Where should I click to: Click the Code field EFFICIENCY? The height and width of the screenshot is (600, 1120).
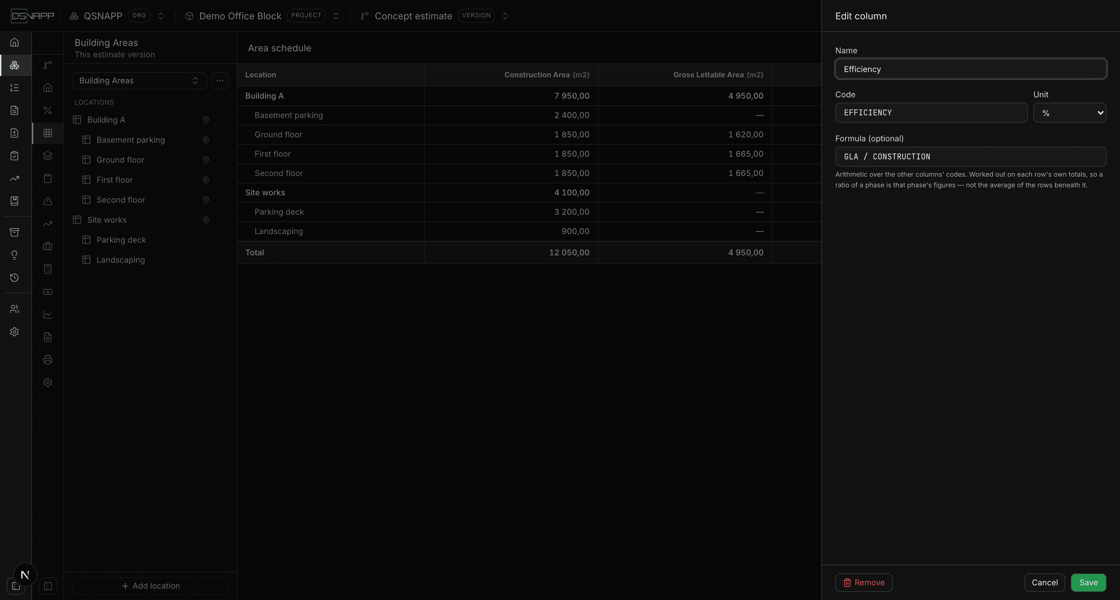[931, 113]
